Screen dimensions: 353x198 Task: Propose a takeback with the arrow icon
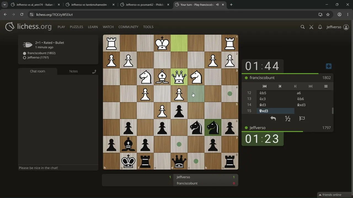[x=273, y=119]
